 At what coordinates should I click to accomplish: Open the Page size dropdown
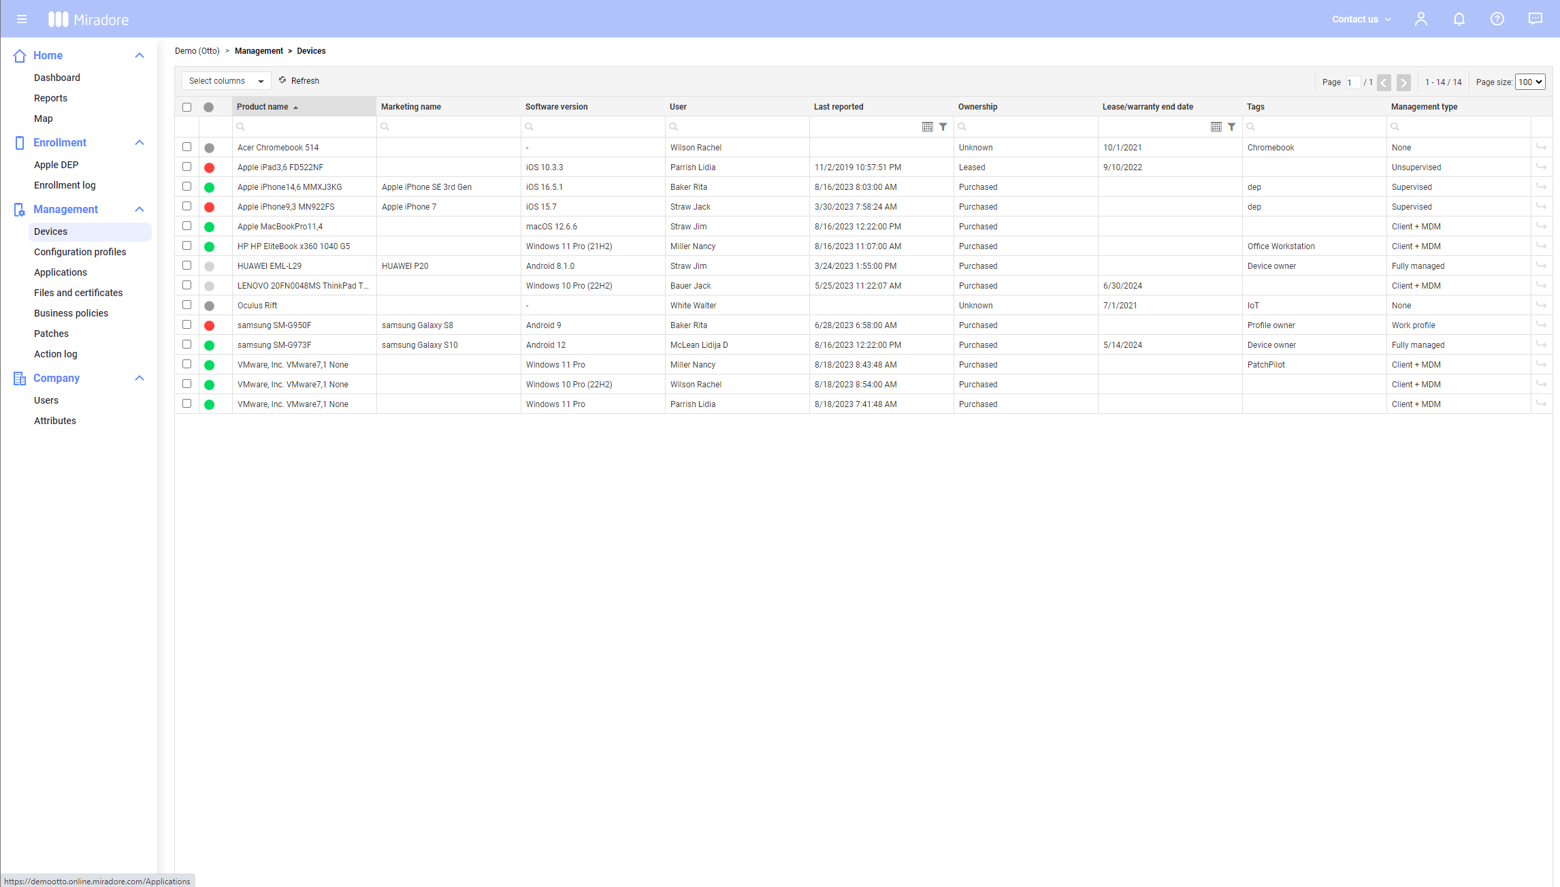pos(1530,82)
